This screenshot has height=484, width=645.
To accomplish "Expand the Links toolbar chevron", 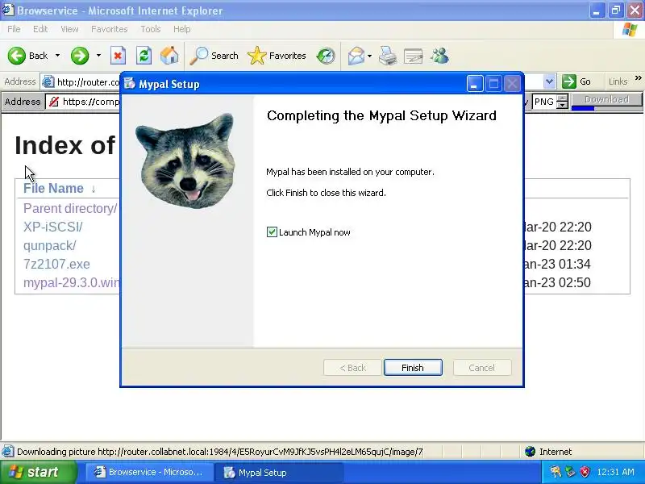I will tap(638, 77).
